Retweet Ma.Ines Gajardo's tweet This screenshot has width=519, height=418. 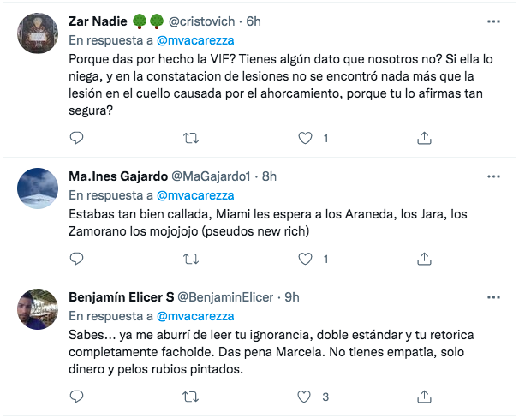pyautogui.click(x=192, y=256)
